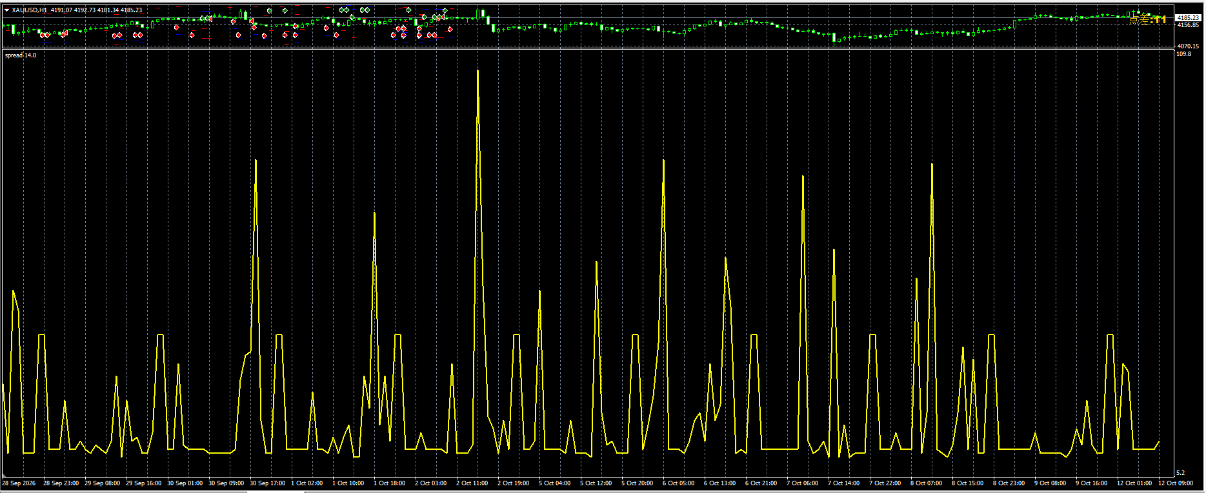
Task: Click the price scale value 4070.15
Action: 1188,46
